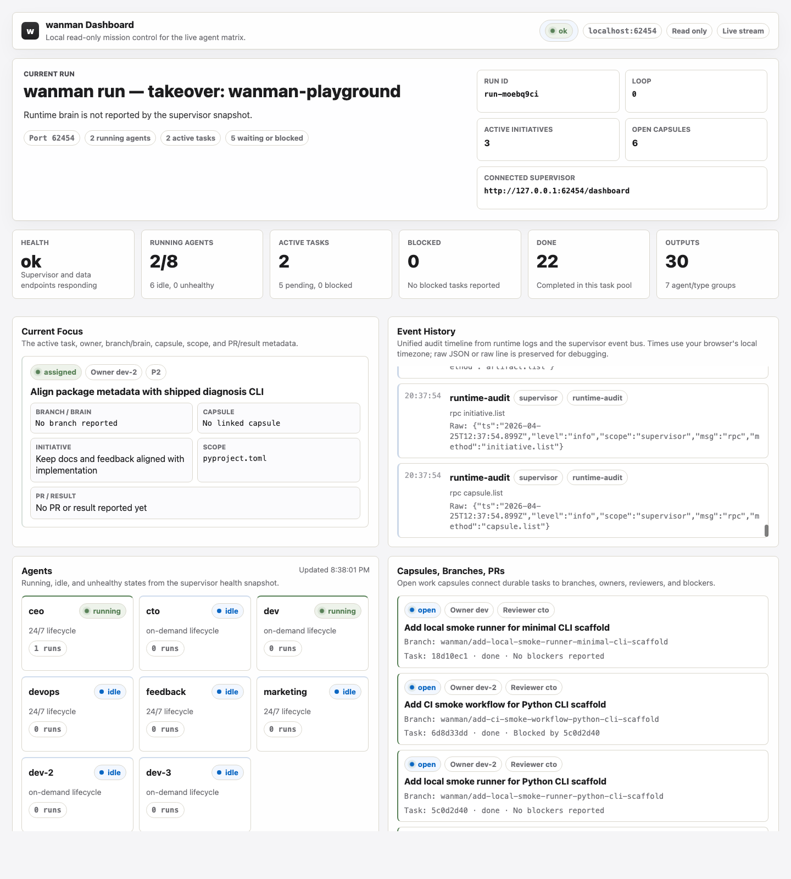791x879 pixels.
Task: Click runtime-audit tag on rpc capsule.list event
Action: click(x=597, y=477)
